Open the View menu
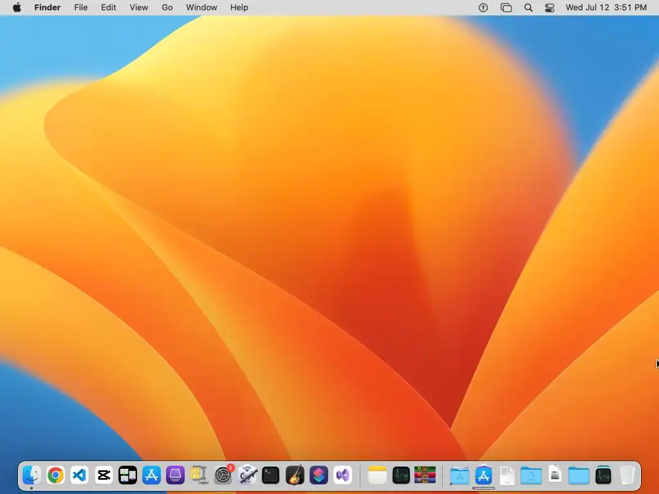The height and width of the screenshot is (494, 659). point(139,8)
